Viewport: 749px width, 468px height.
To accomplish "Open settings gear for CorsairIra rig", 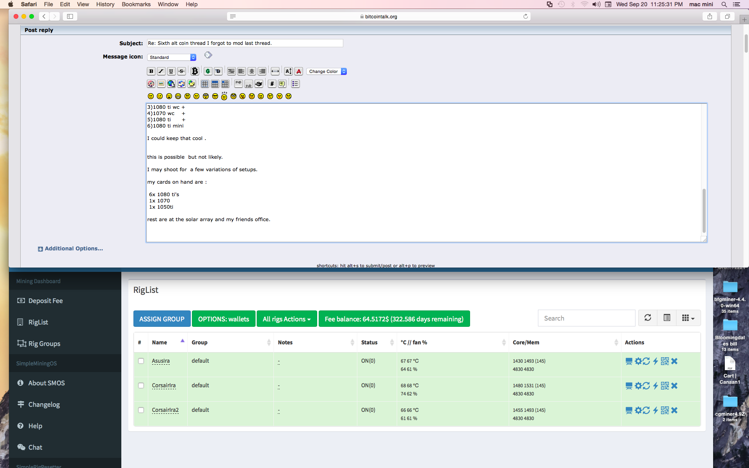I will coord(638,386).
